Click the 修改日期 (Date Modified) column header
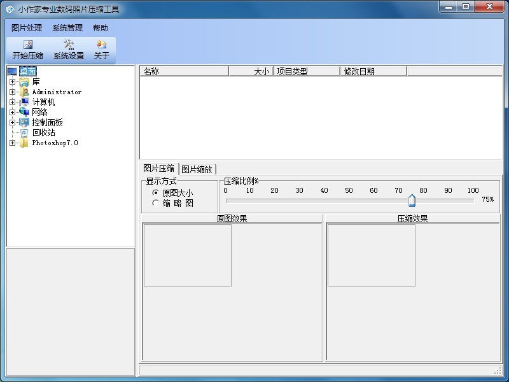Viewport: 509px width, 382px height. tap(373, 71)
